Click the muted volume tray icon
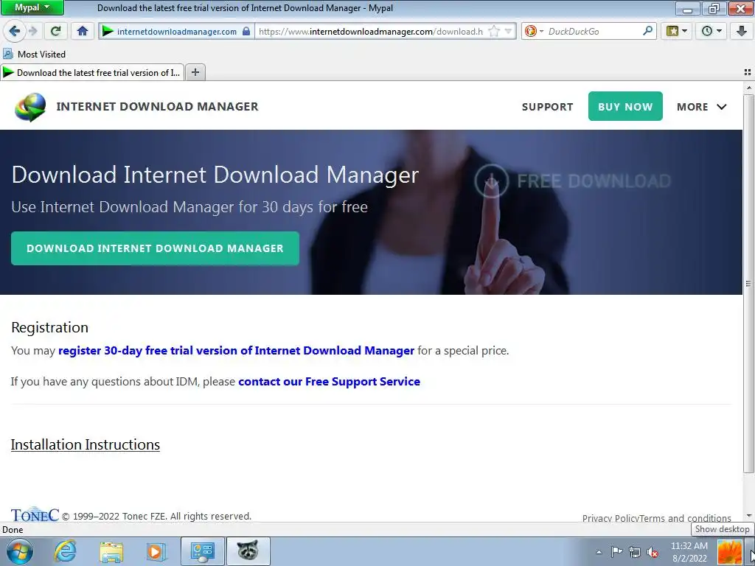Image resolution: width=755 pixels, height=566 pixels. (653, 552)
